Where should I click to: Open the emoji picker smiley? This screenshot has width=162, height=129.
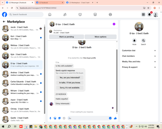tap(110, 118)
